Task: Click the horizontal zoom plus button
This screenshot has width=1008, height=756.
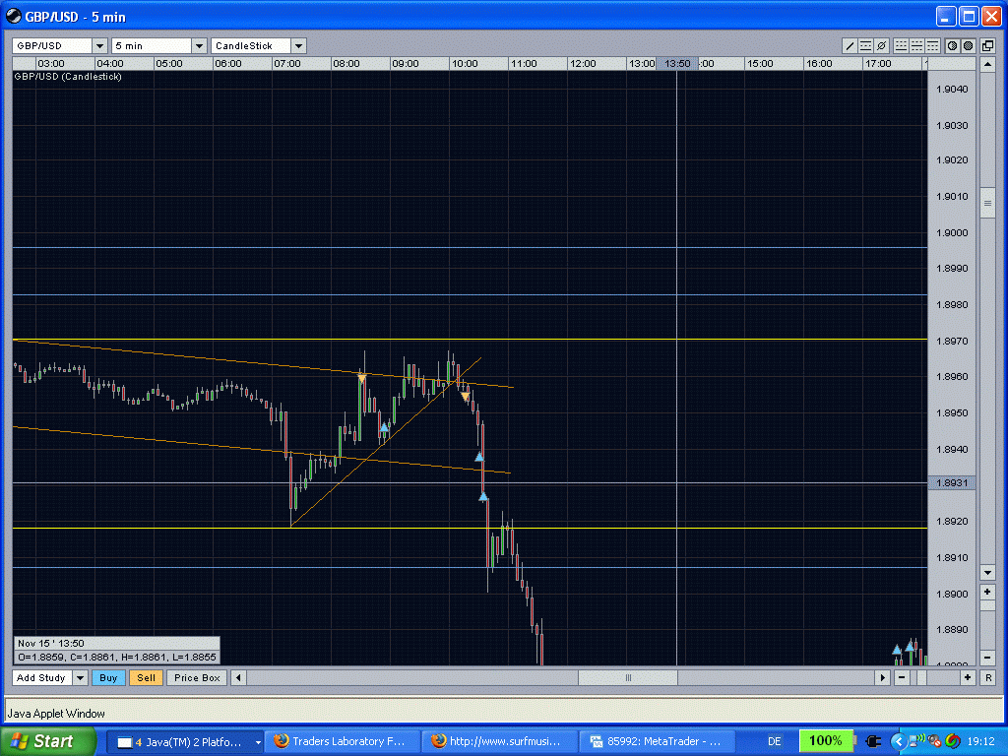Action: coord(968,677)
